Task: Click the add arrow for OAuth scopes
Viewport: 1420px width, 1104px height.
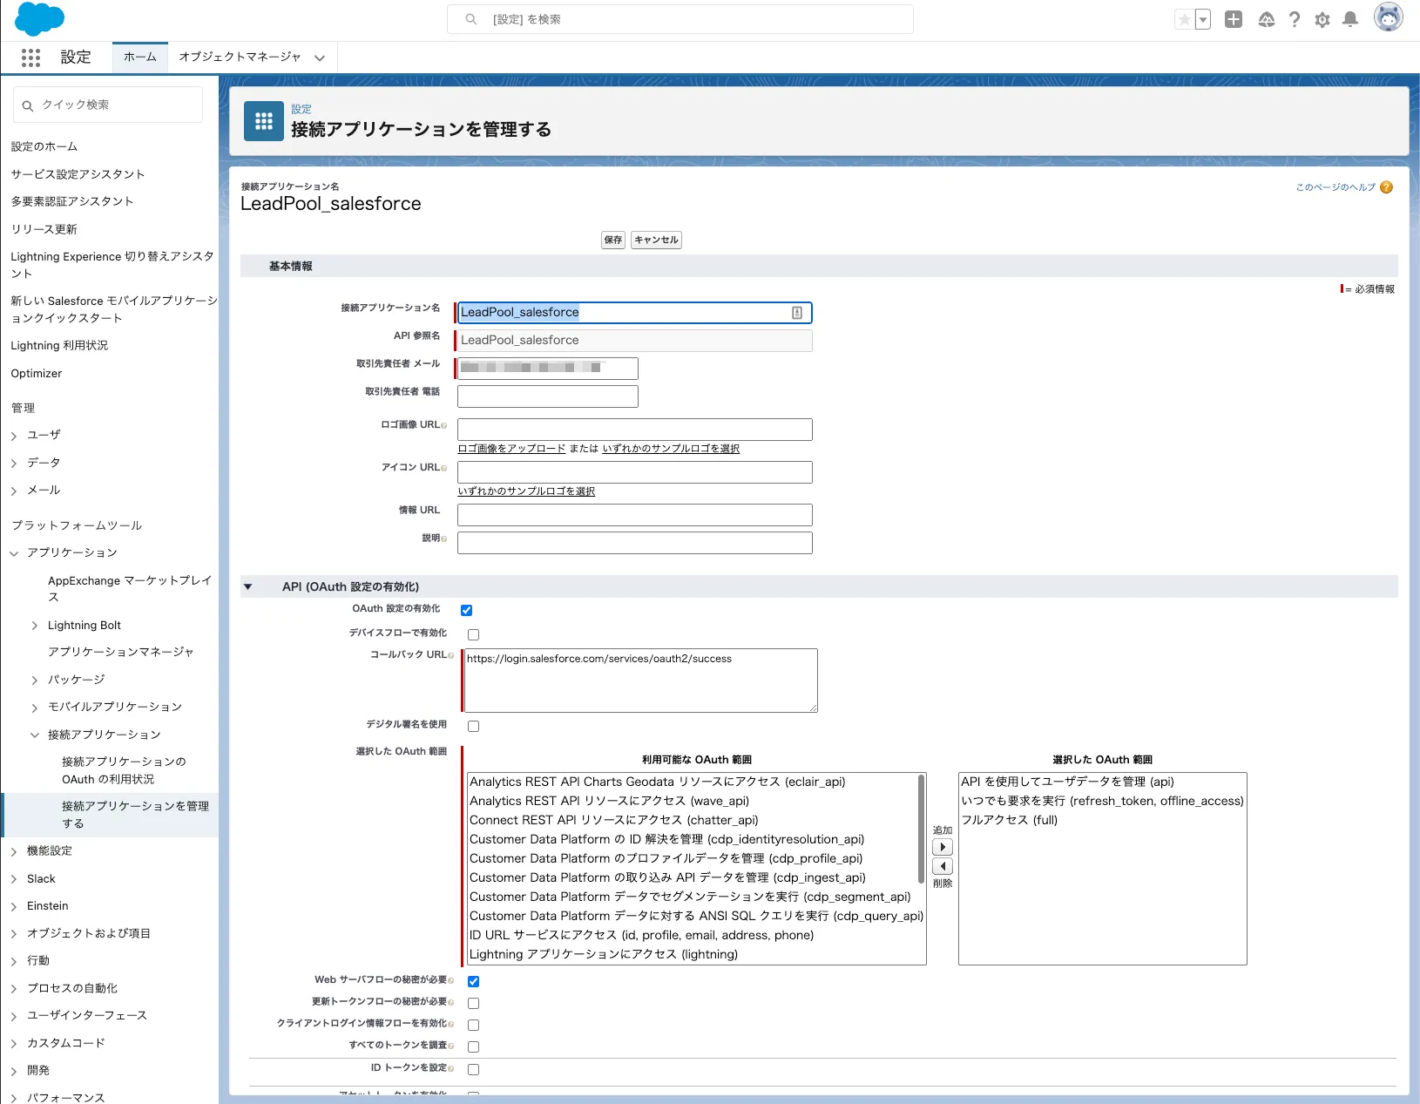Action: tap(943, 847)
